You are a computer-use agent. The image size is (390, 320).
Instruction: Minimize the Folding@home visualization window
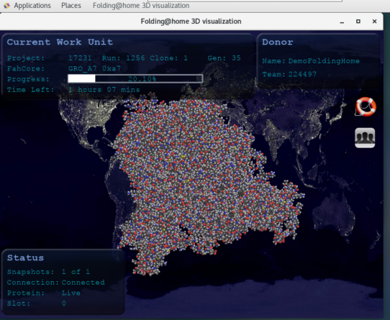342,22
